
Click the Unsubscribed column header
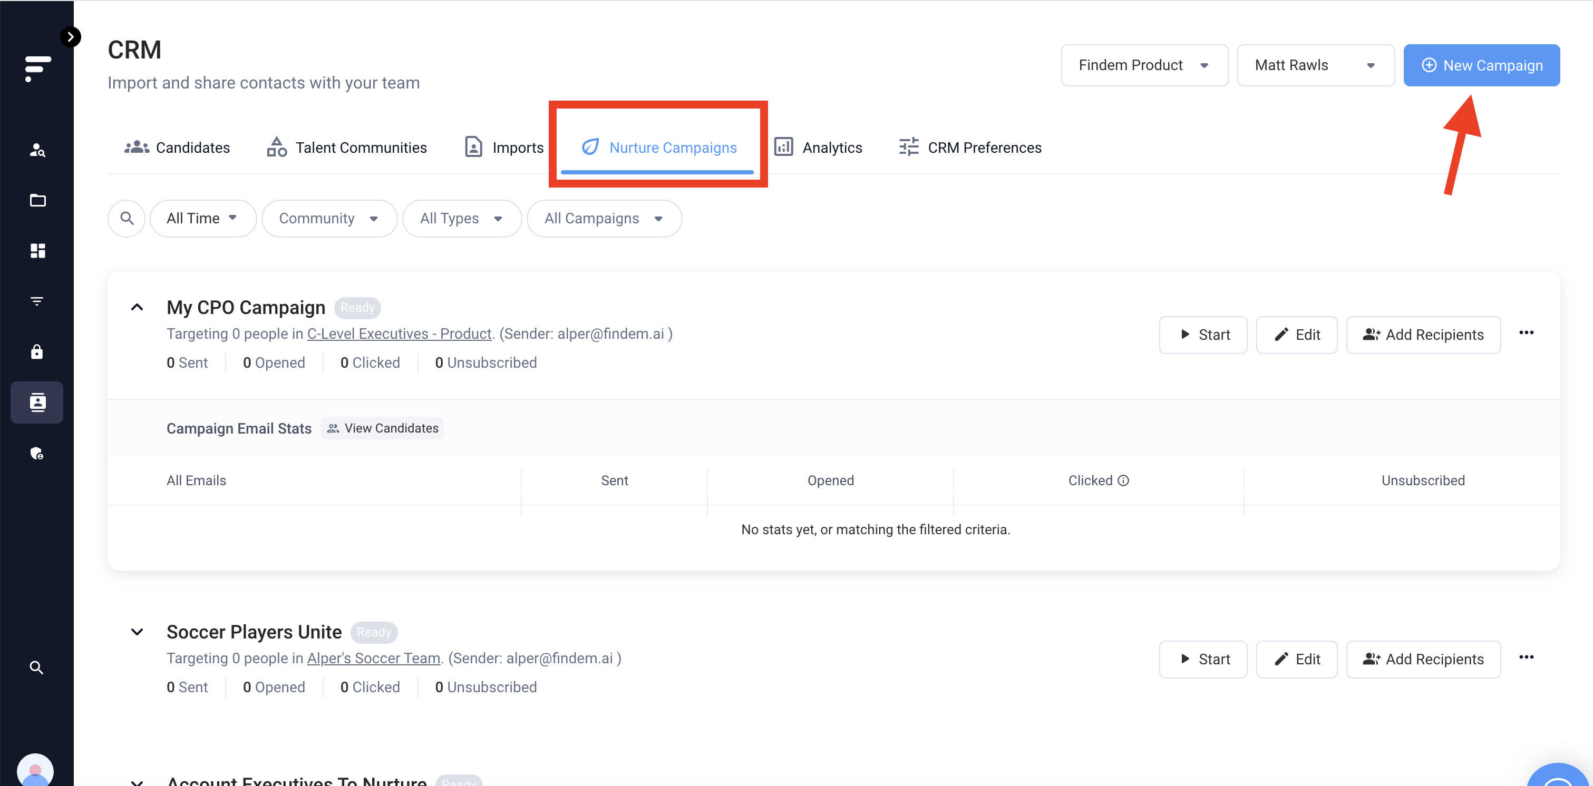(x=1423, y=480)
